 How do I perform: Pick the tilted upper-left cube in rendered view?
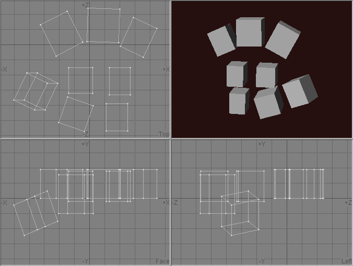222,41
